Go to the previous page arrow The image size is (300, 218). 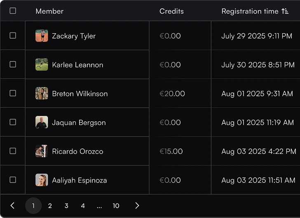[12, 206]
